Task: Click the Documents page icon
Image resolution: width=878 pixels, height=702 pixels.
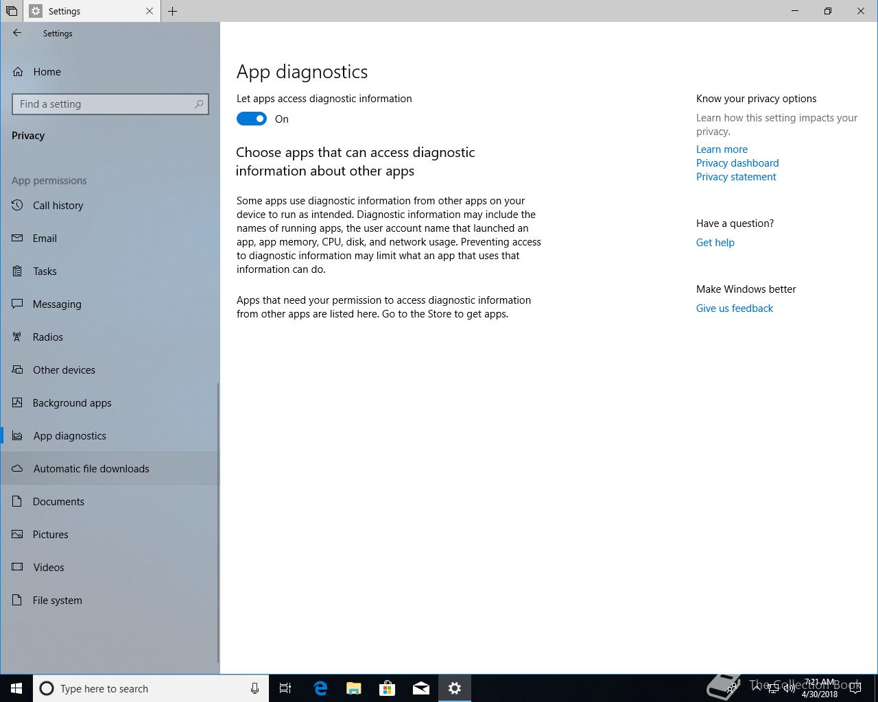Action: (18, 501)
